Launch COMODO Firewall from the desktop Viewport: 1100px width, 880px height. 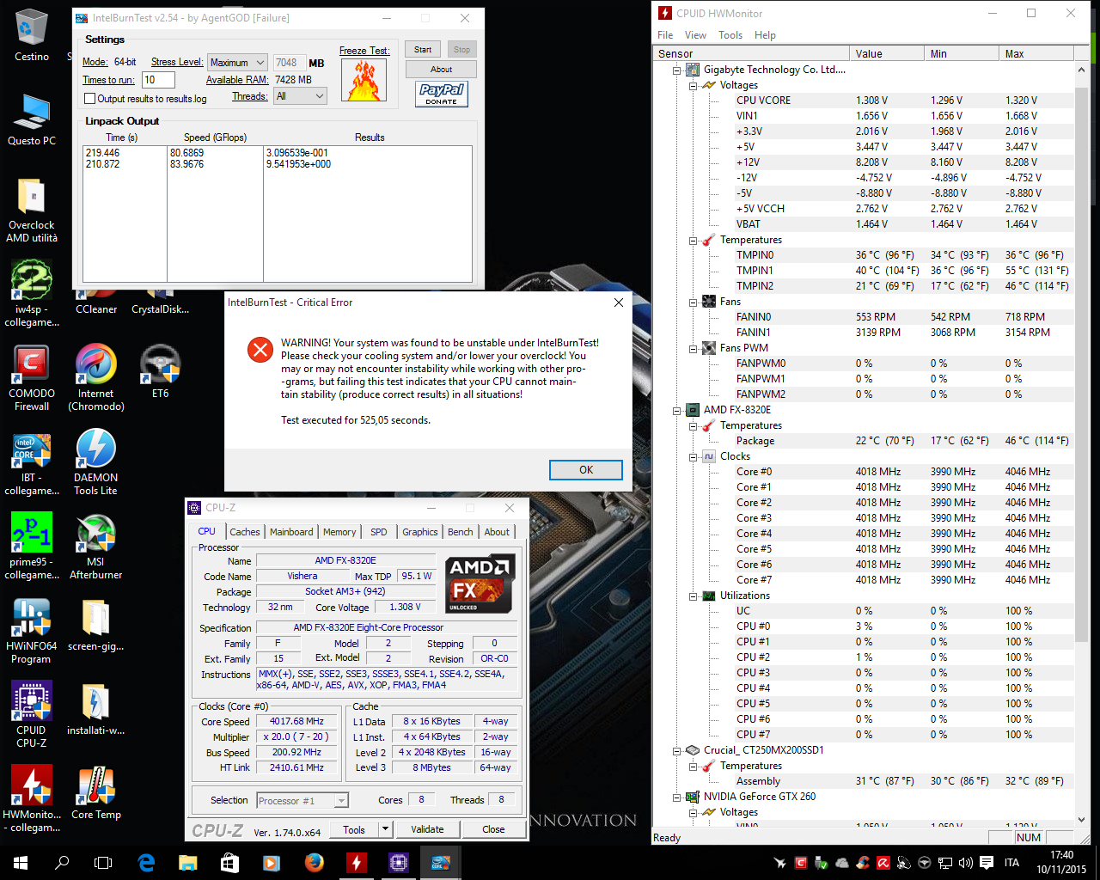tap(32, 377)
